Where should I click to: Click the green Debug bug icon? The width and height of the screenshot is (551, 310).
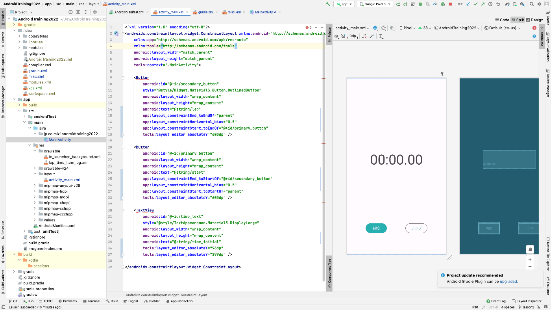point(420,4)
